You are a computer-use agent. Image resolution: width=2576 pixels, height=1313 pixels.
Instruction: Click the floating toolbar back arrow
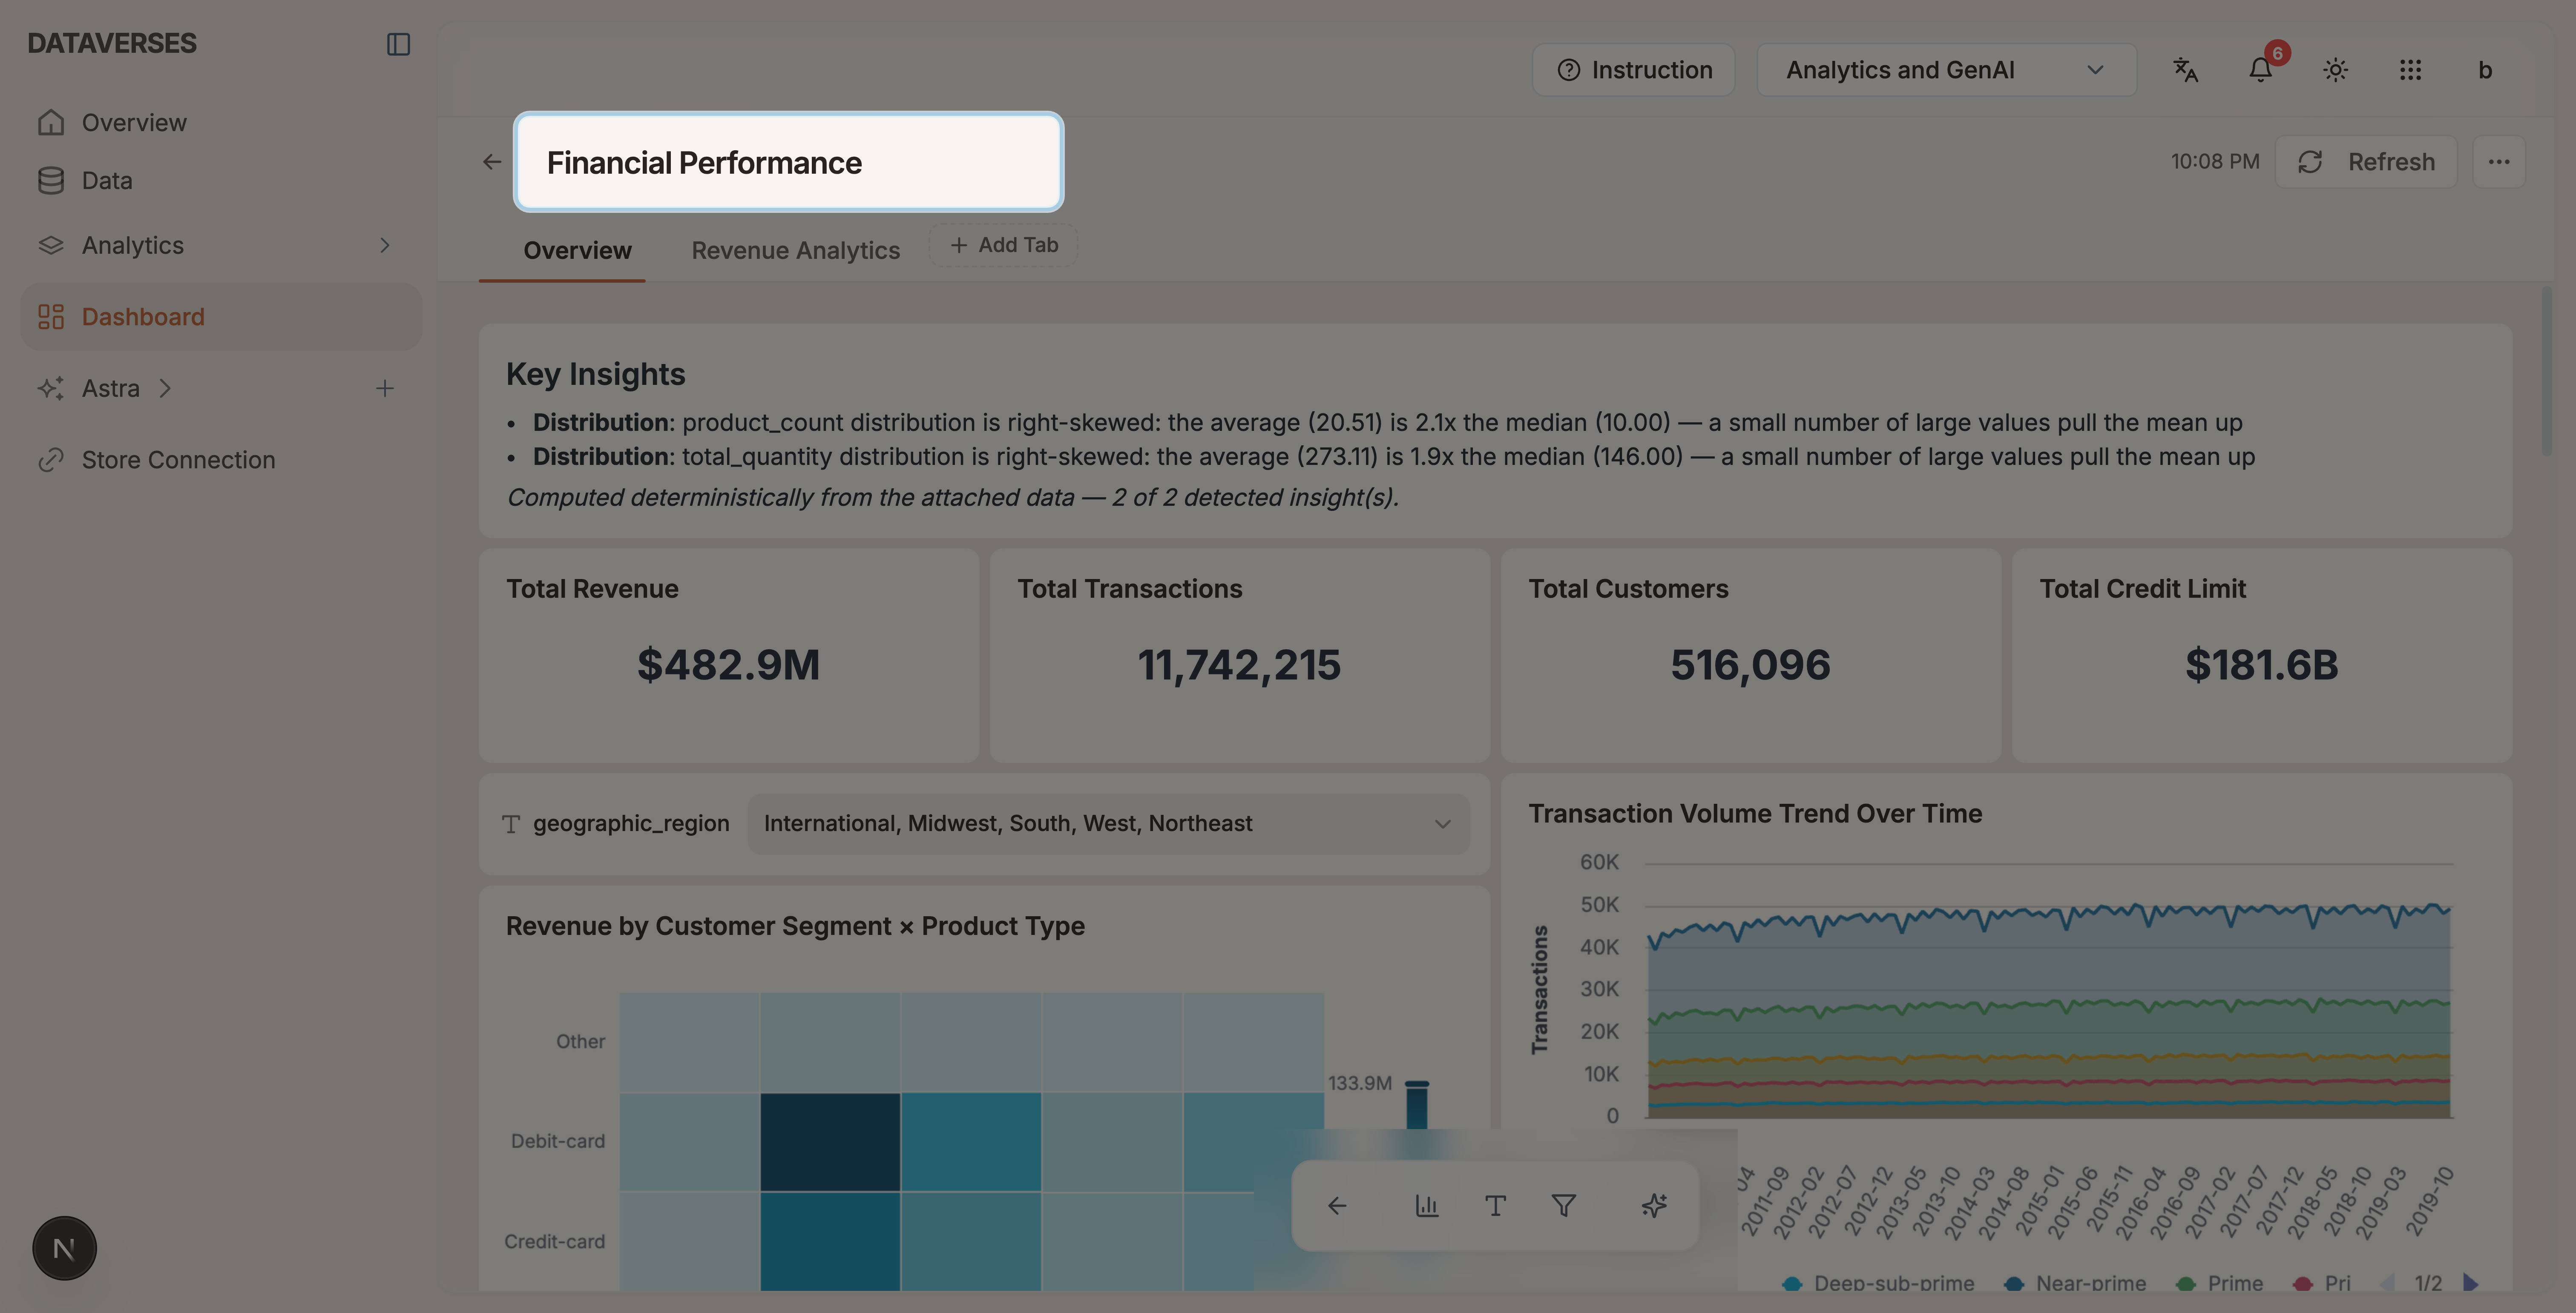pos(1337,1206)
